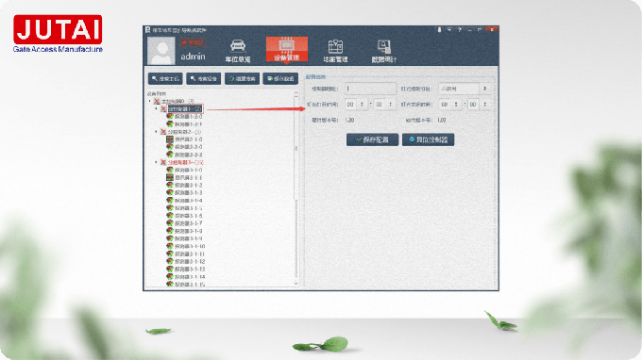Screen dimensions: 642x360
Task: Click the light-on time hour spinner arrows
Action: coord(362,105)
